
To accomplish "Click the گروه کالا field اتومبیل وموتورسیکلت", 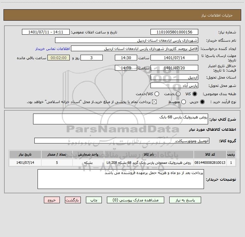I will pyautogui.click(x=122, y=141).
